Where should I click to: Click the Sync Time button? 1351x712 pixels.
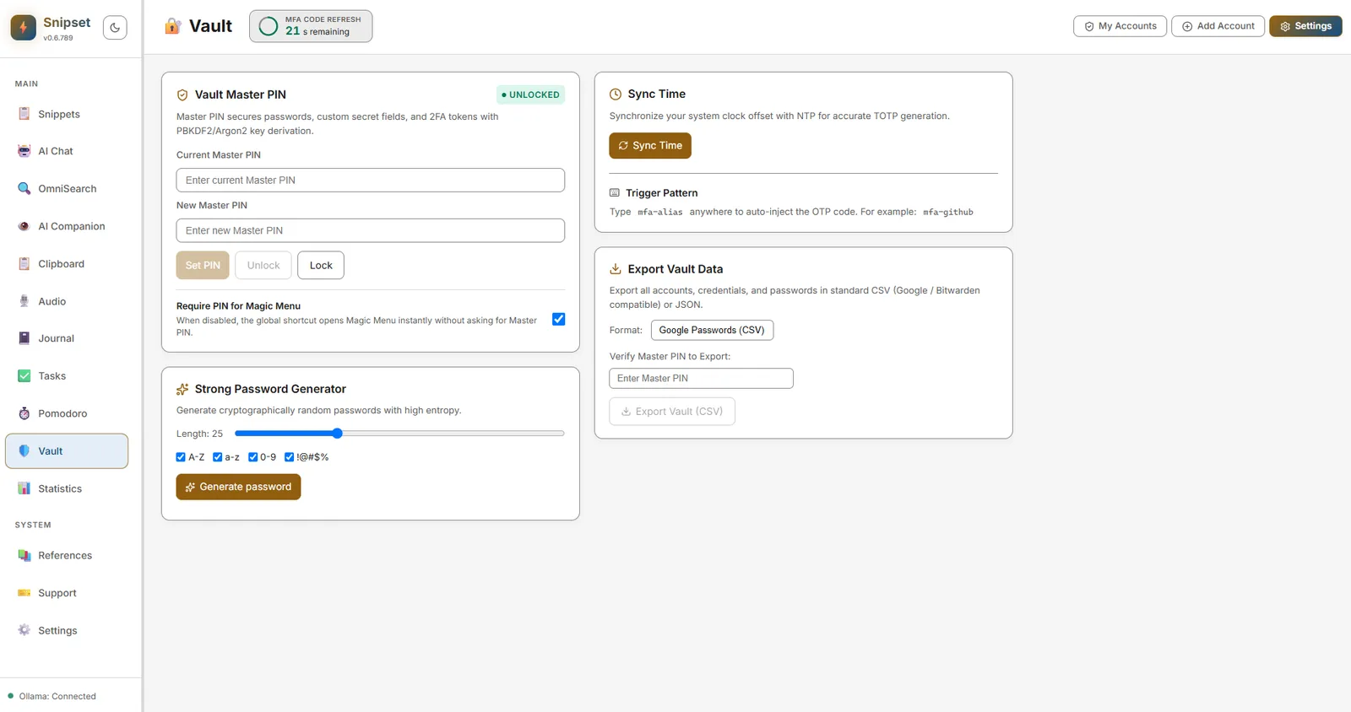(650, 146)
